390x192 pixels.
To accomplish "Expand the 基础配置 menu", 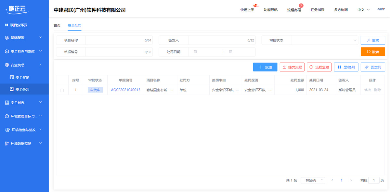I will tap(41, 38).
